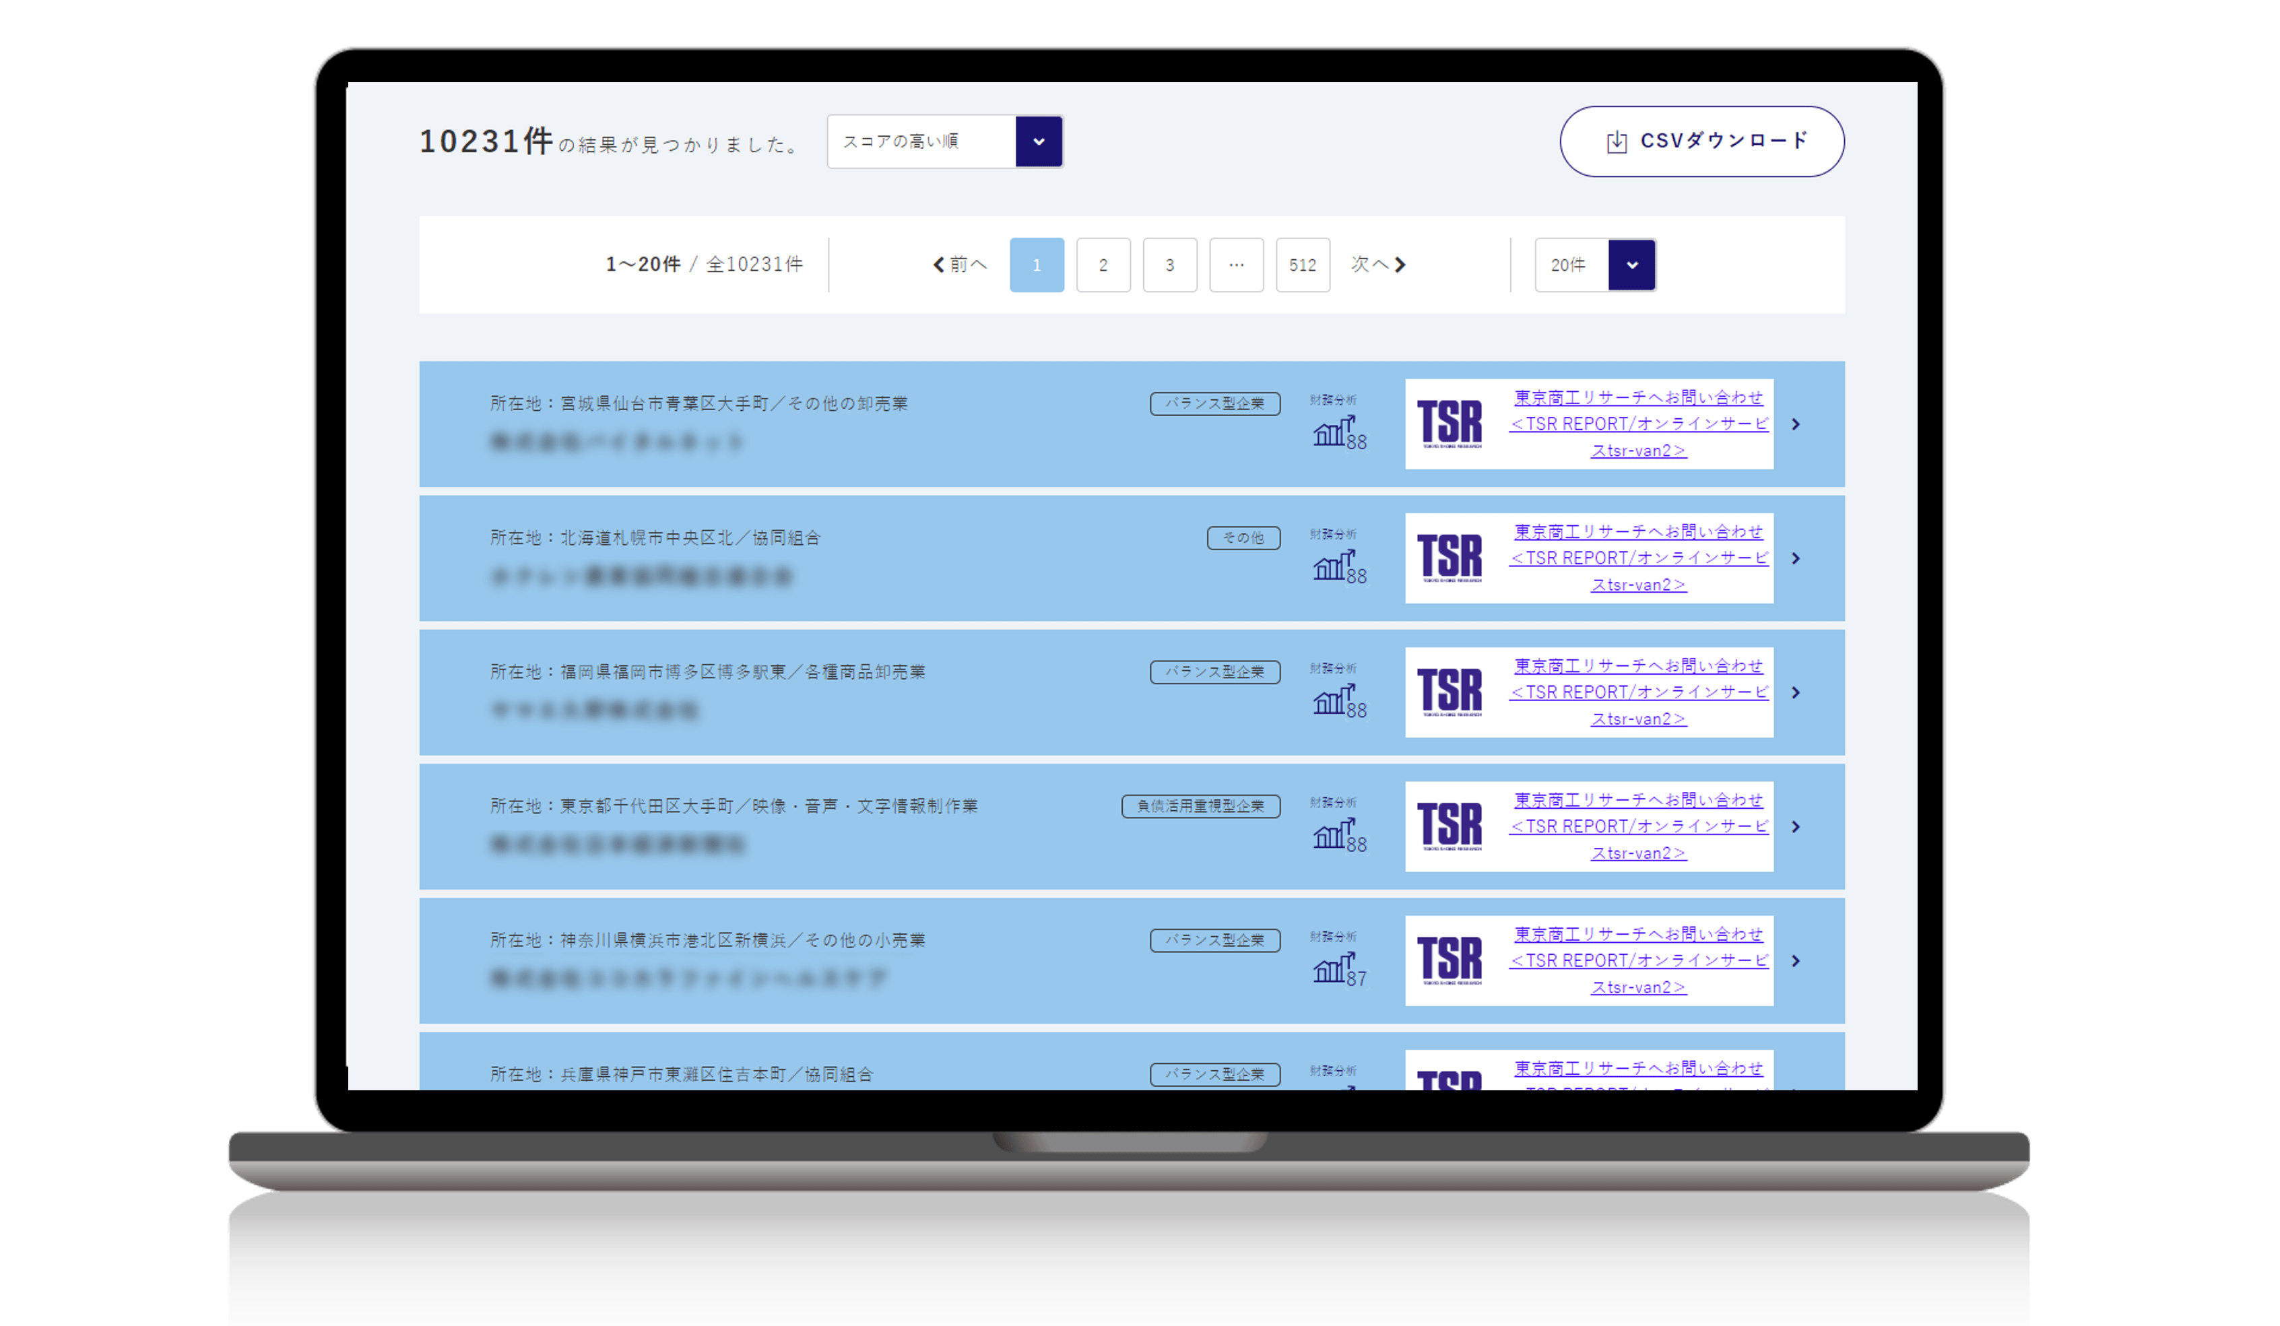
Task: Open the TSR REPORT online service link
Action: click(x=1639, y=424)
